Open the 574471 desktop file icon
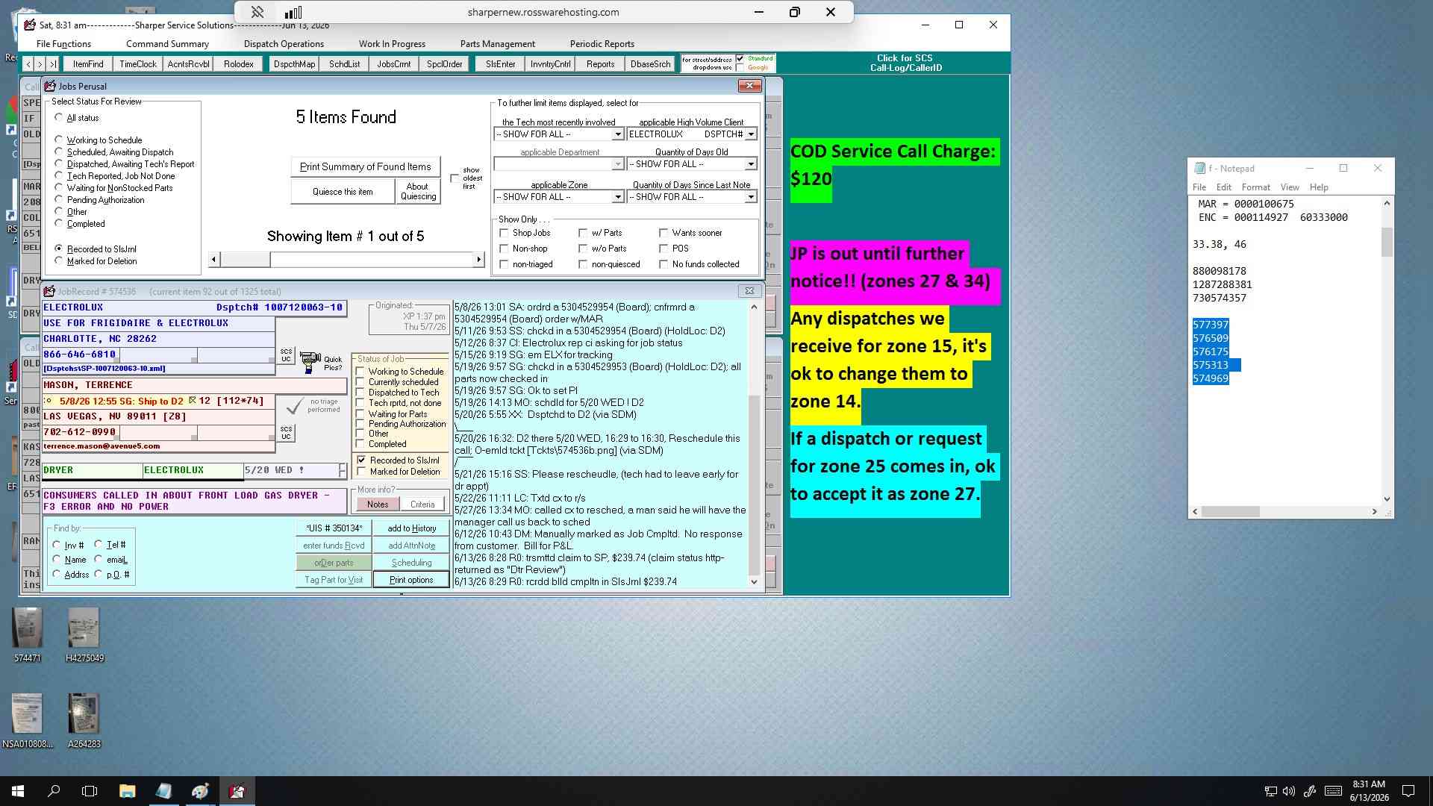The image size is (1433, 806). tap(28, 634)
